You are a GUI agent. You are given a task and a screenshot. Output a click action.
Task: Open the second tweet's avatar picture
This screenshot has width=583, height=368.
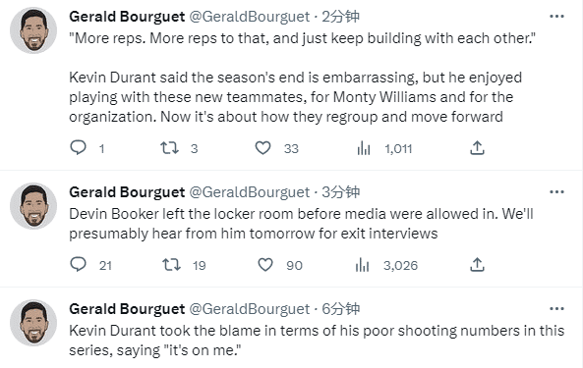(x=33, y=206)
